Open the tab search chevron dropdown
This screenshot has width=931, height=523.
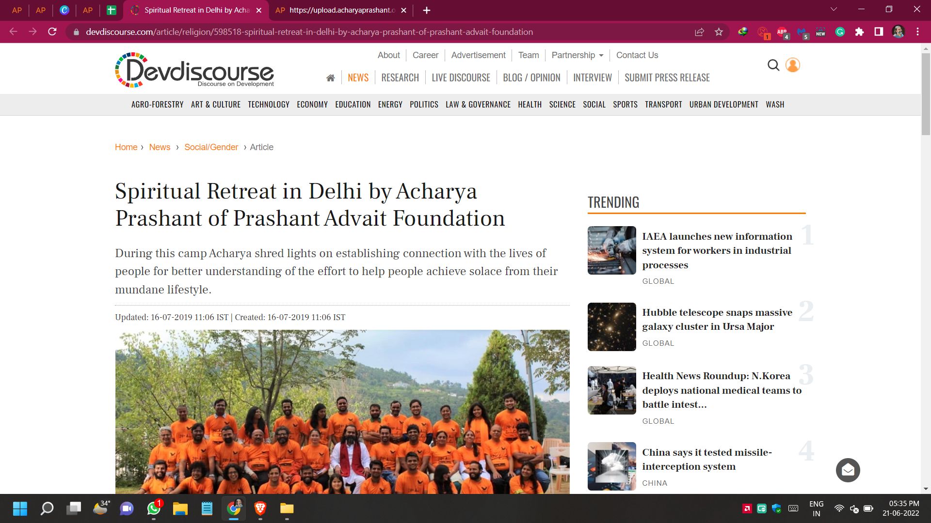click(x=834, y=10)
